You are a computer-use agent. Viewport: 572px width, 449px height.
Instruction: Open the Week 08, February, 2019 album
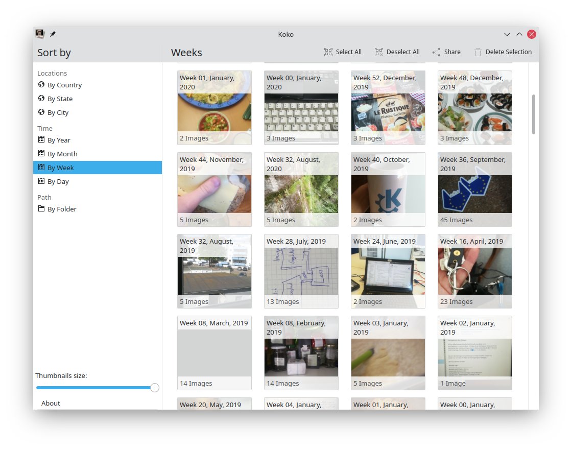[x=301, y=352]
